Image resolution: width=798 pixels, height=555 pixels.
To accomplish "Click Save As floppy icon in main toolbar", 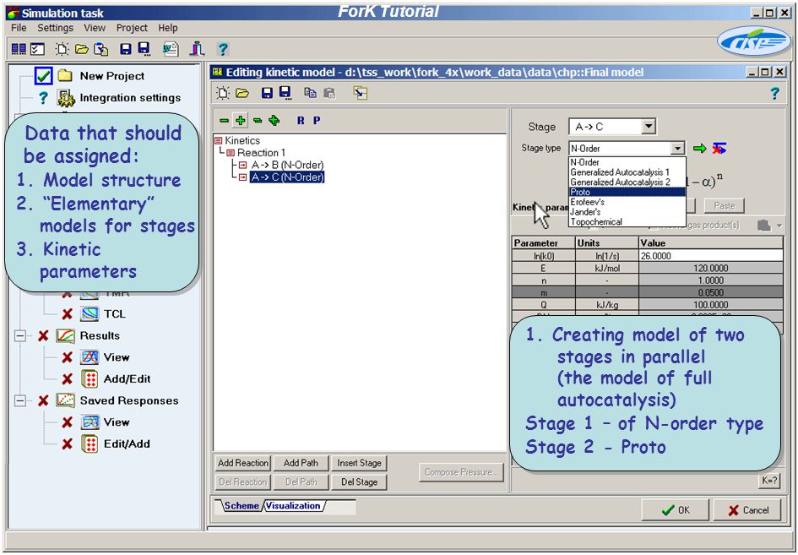I will coord(144,49).
